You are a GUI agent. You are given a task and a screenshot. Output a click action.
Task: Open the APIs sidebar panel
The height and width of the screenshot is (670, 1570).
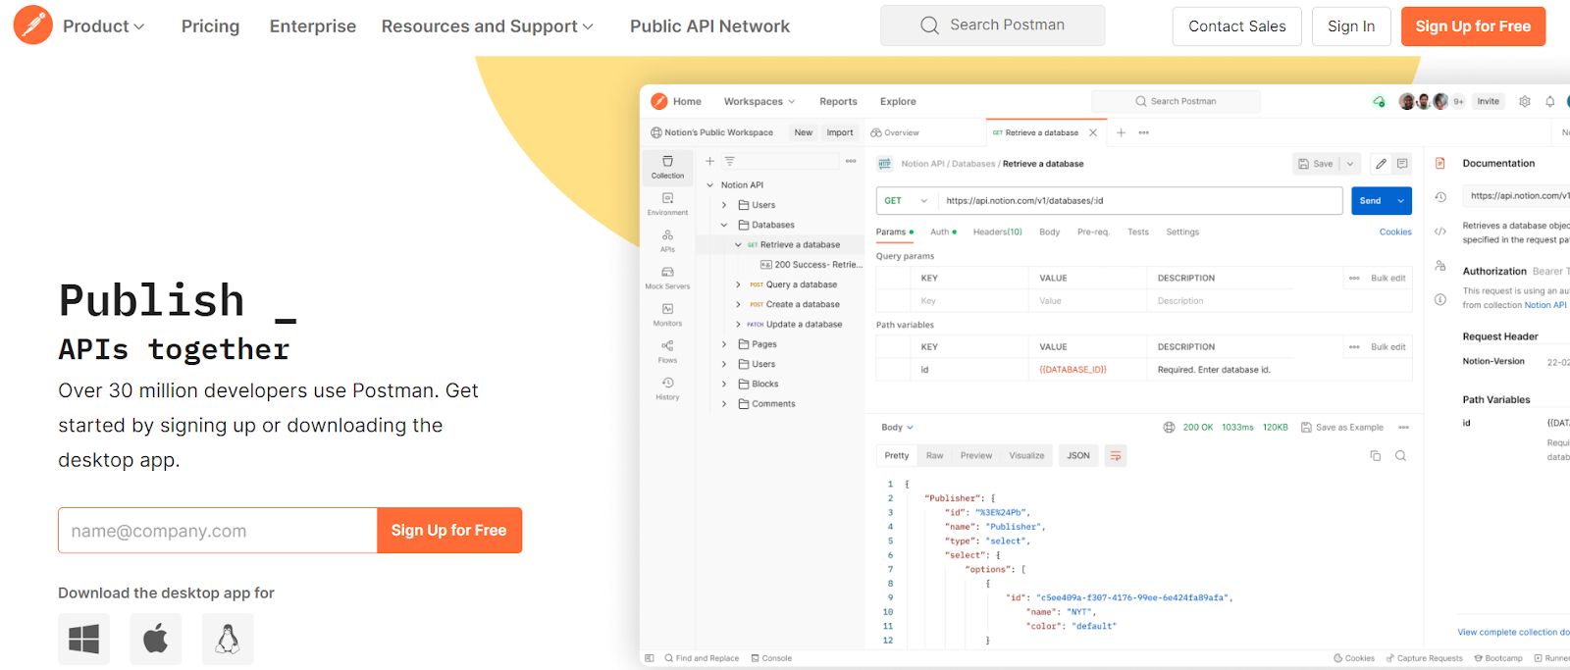pos(667,241)
